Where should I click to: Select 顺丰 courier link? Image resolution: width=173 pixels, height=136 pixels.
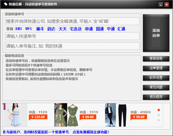click(40, 29)
